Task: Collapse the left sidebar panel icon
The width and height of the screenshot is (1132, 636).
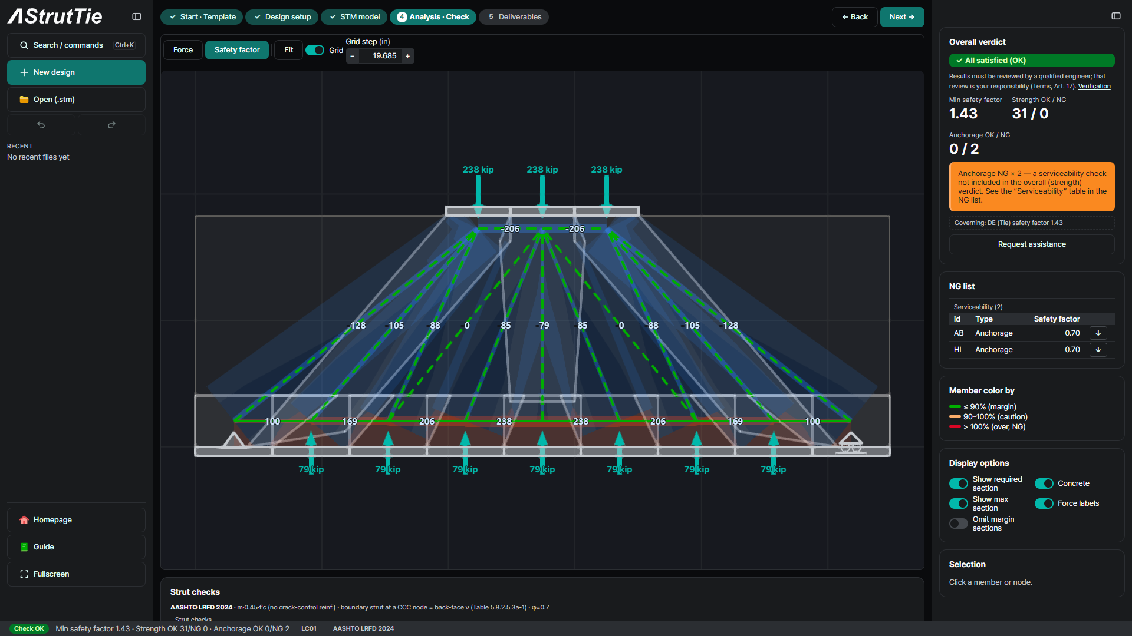Action: (137, 16)
